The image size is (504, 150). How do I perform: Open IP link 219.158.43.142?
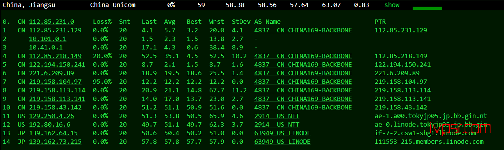pyautogui.click(x=55, y=108)
